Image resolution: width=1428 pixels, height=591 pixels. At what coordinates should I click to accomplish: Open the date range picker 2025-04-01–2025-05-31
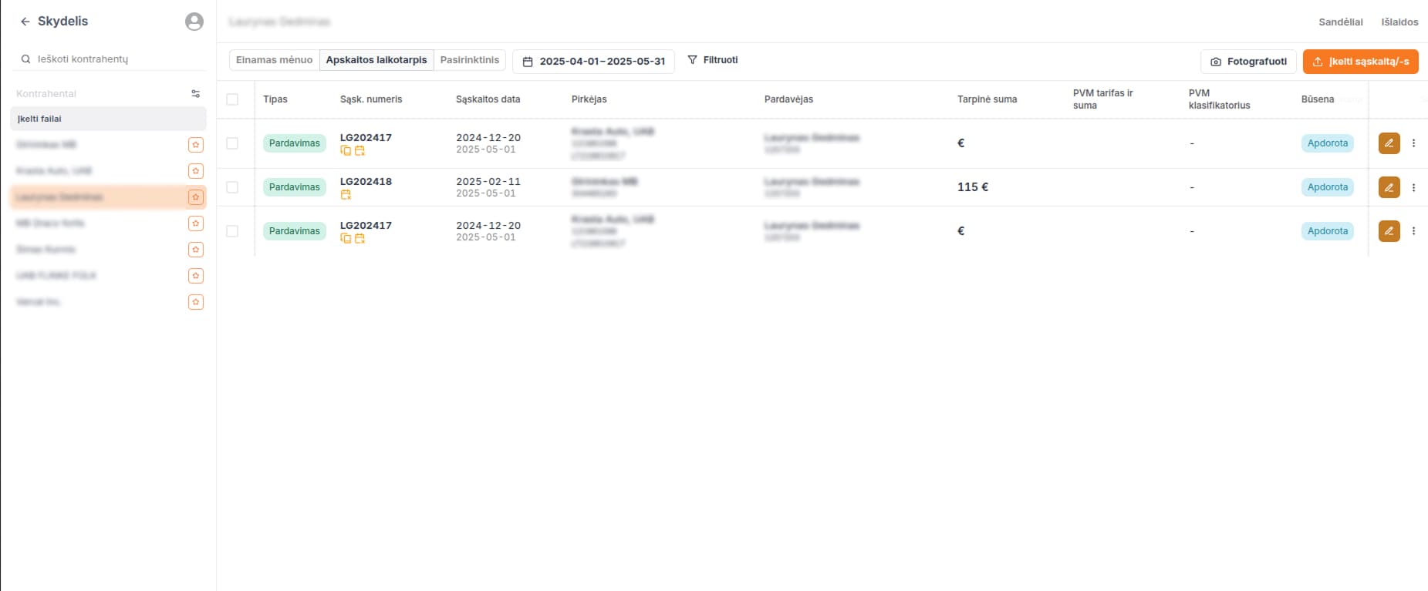pyautogui.click(x=593, y=62)
